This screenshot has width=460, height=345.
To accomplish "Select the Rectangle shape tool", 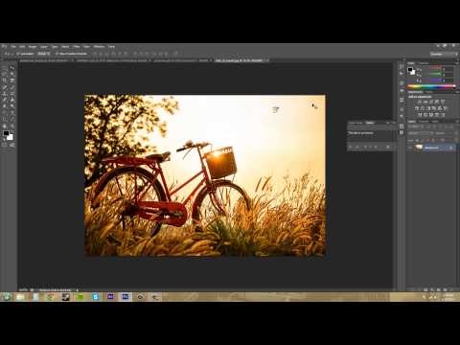I will pyautogui.click(x=12, y=119).
